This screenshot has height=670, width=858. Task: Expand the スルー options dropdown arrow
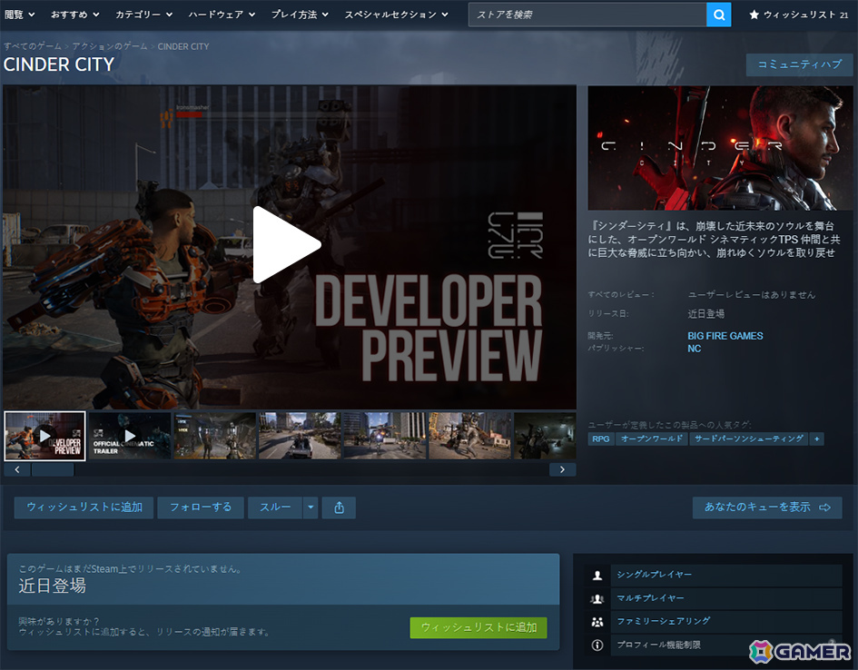point(311,507)
